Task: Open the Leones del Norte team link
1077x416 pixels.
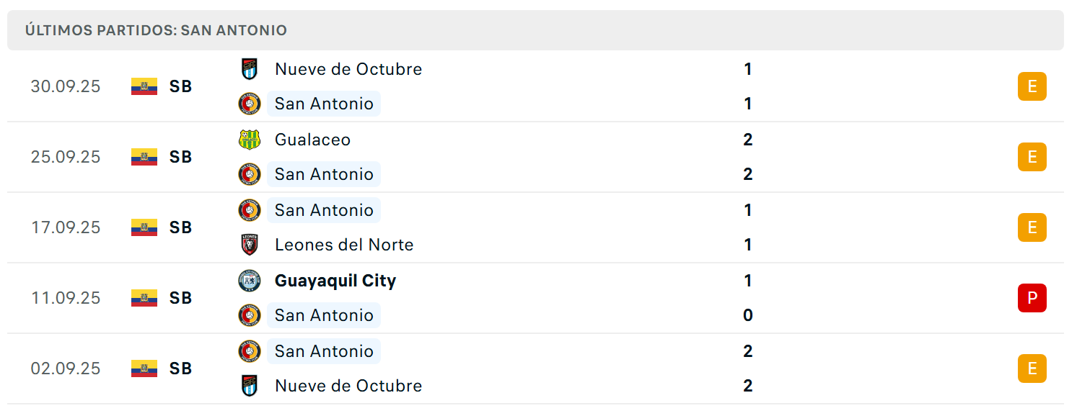Action: pyautogui.click(x=344, y=245)
